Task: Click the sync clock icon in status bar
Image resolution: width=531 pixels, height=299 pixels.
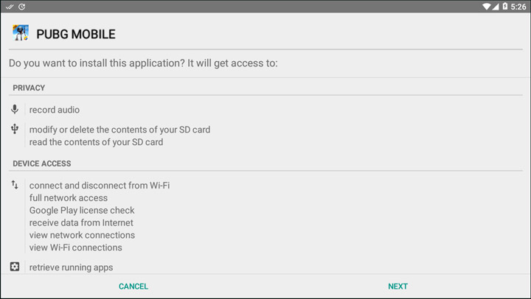Action: (22, 7)
